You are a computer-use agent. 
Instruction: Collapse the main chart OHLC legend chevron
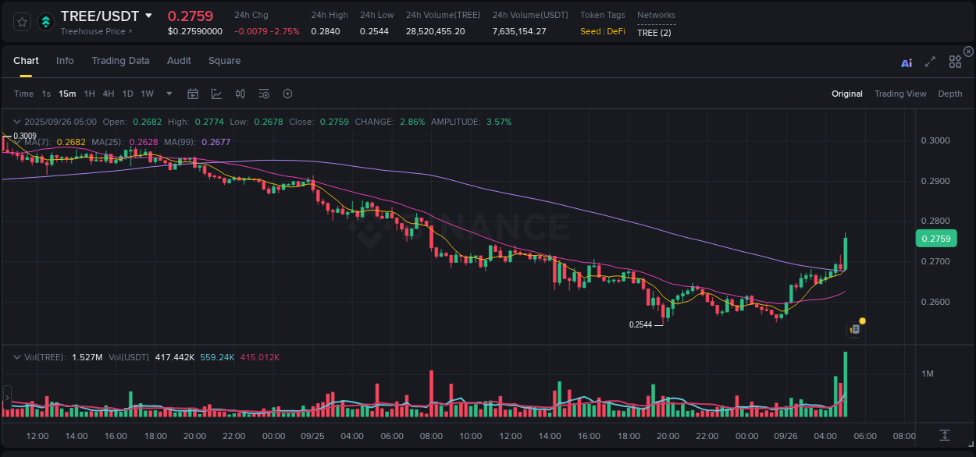16,122
